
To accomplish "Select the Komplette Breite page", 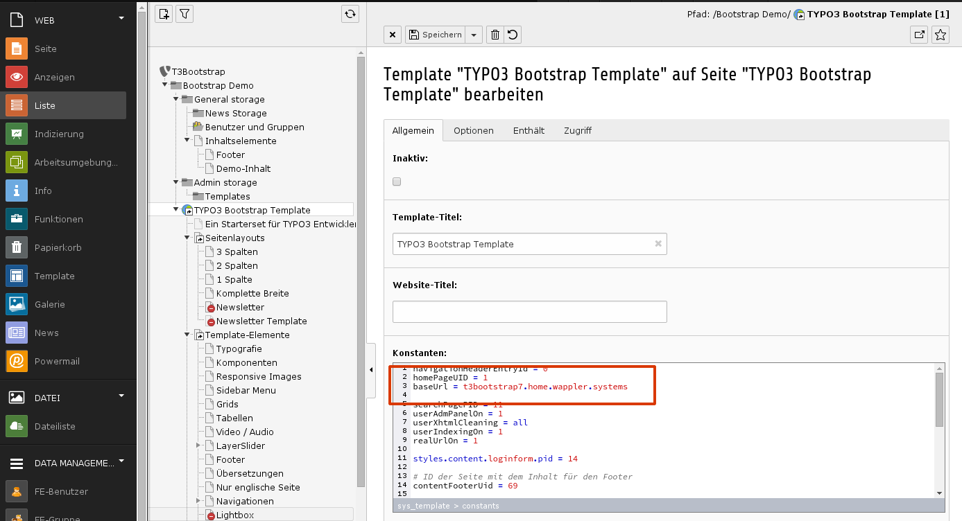I will 252,293.
